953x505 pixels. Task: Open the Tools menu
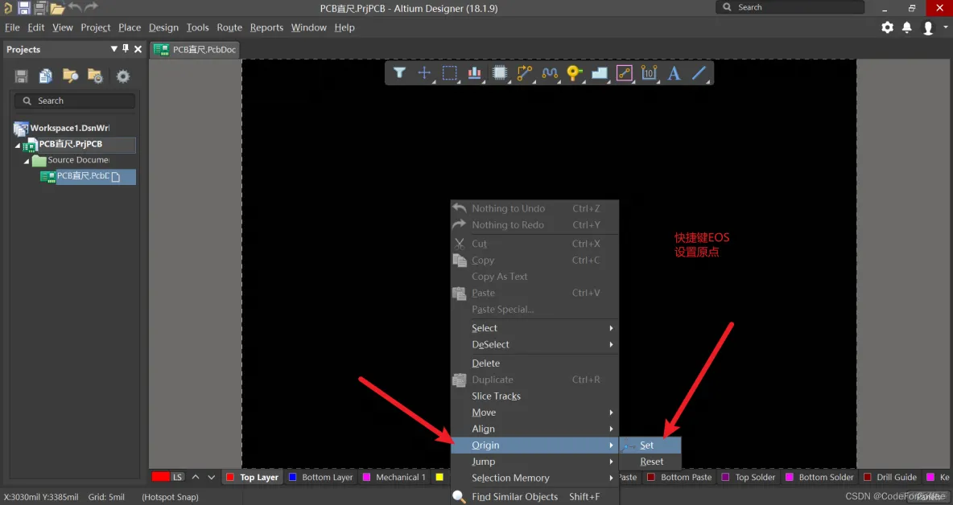(197, 27)
